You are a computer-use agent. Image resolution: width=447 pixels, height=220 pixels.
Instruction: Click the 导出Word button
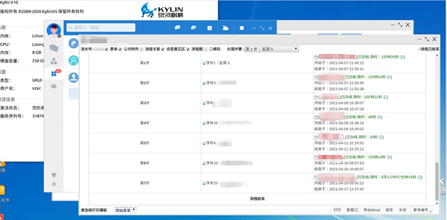tap(371, 210)
